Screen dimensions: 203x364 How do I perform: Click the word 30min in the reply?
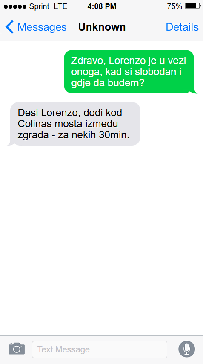114,135
